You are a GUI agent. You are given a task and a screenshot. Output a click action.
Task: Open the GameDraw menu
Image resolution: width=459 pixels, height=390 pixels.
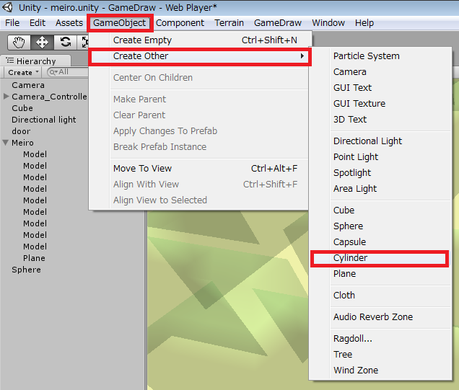(278, 23)
